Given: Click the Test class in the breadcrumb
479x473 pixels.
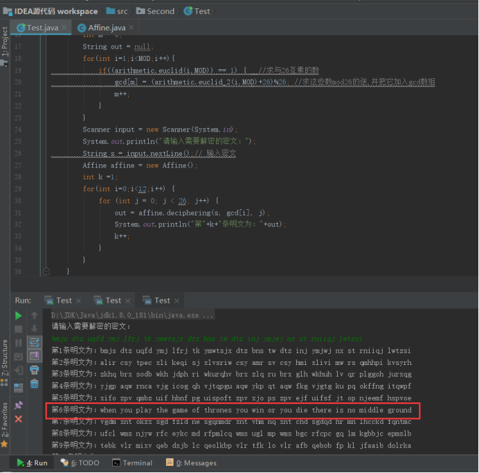Looking at the screenshot, I should pos(197,11).
